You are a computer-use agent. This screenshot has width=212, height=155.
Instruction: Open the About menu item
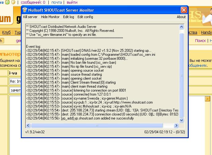181,17
